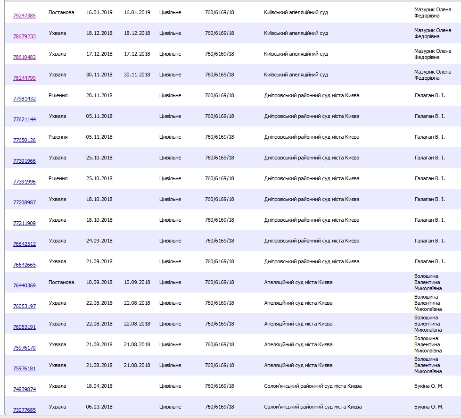Image resolution: width=461 pixels, height=418 pixels.
Task: Open decision link 74839874
Action: tap(25, 389)
